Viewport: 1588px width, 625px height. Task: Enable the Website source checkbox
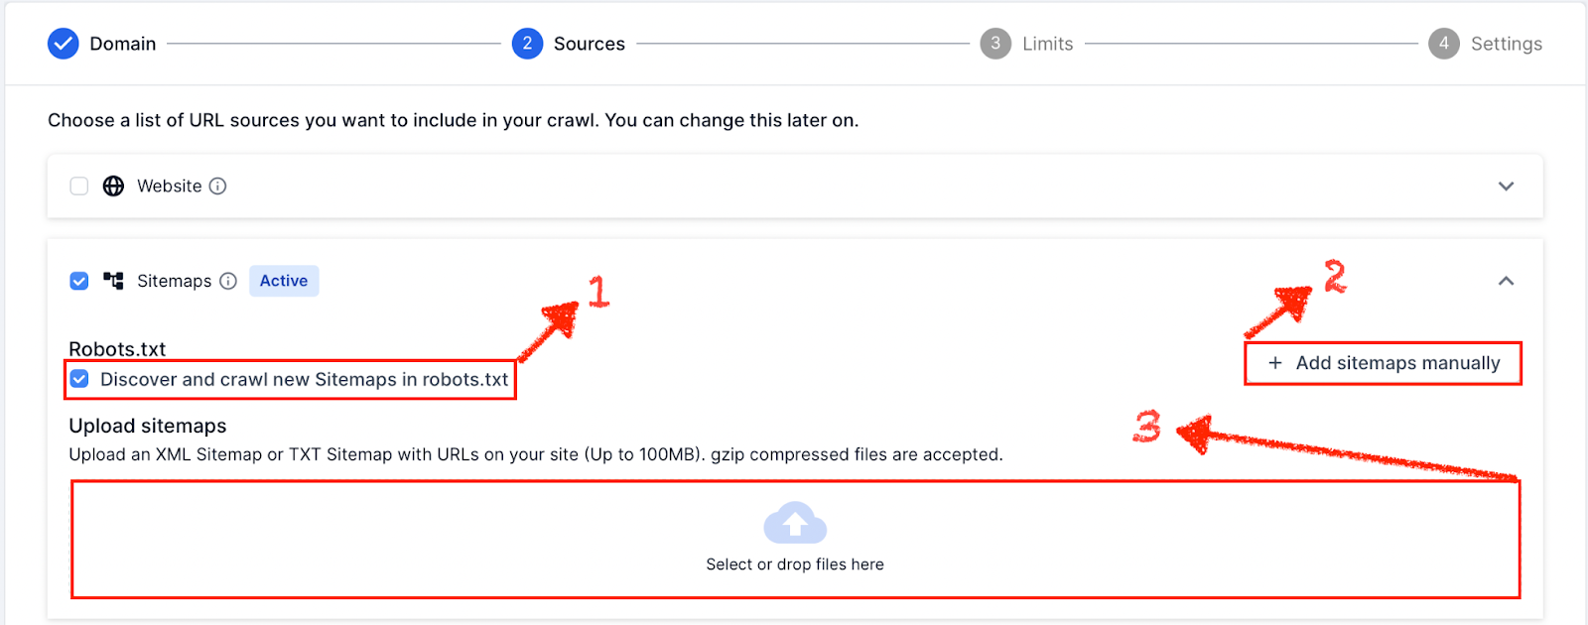[78, 186]
